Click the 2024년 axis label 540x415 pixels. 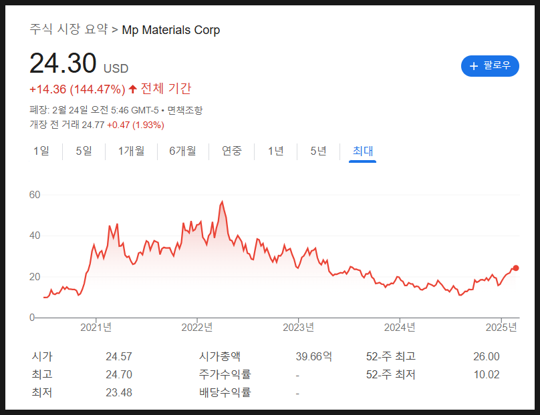point(400,327)
